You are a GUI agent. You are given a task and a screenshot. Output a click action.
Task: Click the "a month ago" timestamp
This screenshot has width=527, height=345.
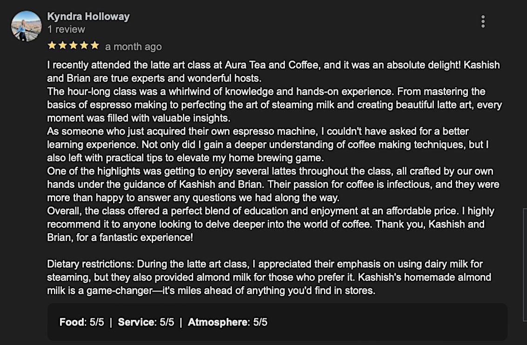(133, 47)
